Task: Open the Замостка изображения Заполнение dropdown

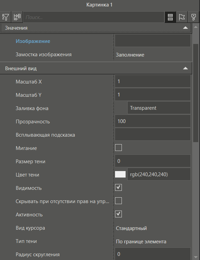Action: click(x=153, y=55)
